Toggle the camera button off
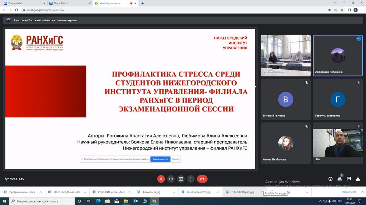Screen dimensions: 366x205 click(x=171, y=179)
